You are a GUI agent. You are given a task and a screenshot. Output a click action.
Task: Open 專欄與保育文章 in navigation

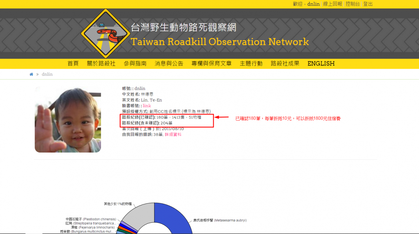click(211, 63)
